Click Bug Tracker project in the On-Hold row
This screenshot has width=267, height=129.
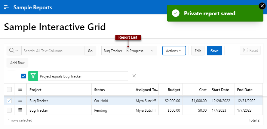pos(59,101)
